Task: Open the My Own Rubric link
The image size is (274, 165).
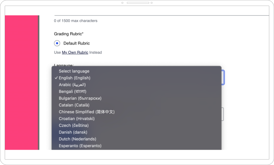Action: tap(75, 52)
